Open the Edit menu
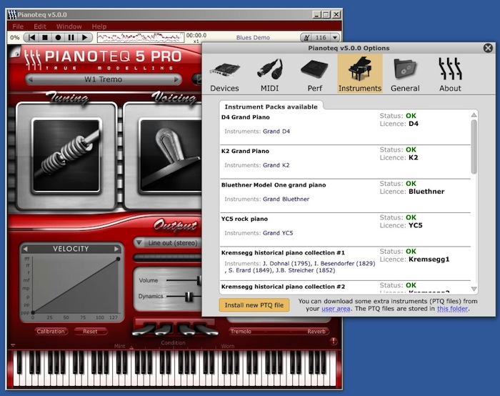This screenshot has width=500, height=396. coord(40,26)
